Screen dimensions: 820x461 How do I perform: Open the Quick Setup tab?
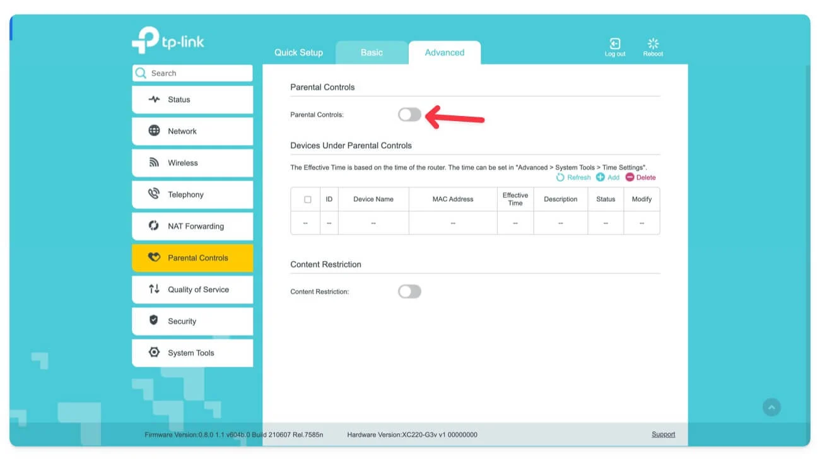point(298,52)
